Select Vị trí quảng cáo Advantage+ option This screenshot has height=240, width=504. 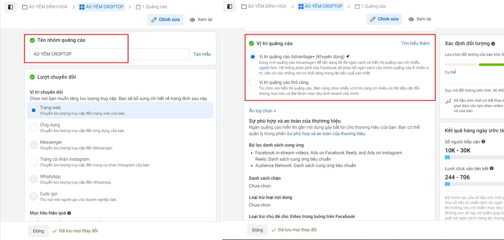(253, 57)
